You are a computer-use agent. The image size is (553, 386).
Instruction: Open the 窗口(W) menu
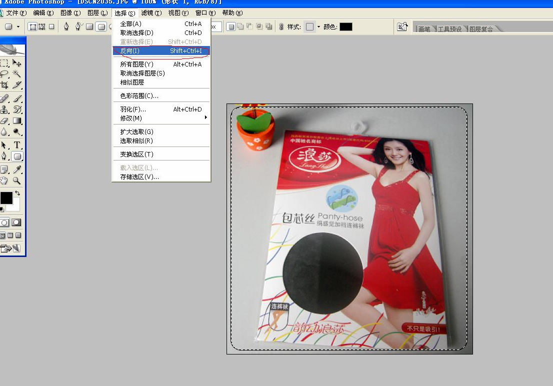205,13
